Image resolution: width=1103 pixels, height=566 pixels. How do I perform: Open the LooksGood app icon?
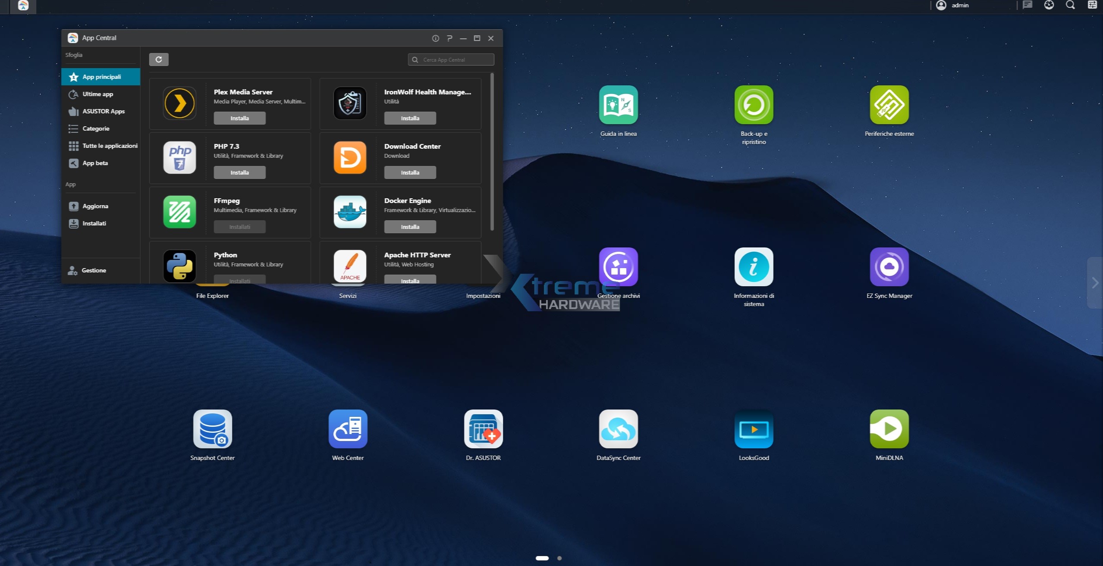click(754, 429)
